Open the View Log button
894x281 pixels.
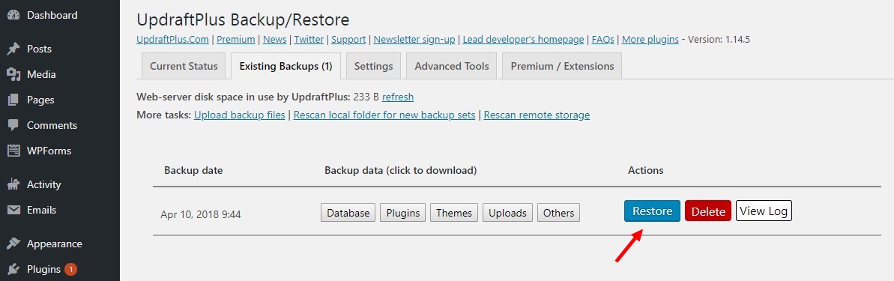pyautogui.click(x=764, y=211)
